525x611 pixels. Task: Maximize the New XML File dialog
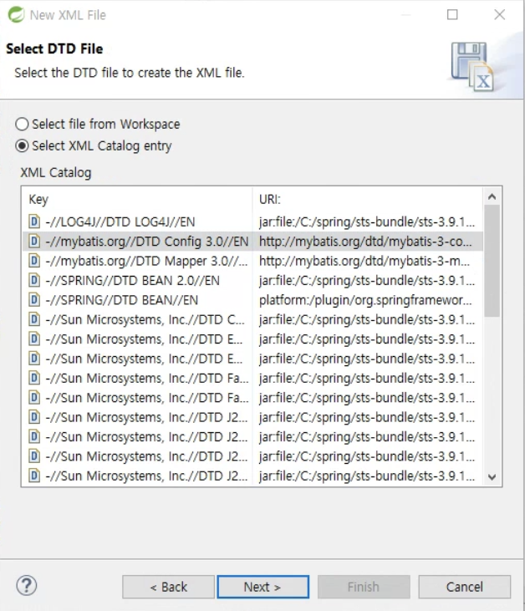[x=452, y=15]
